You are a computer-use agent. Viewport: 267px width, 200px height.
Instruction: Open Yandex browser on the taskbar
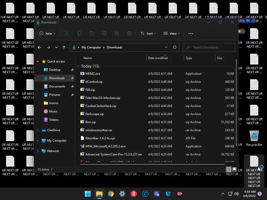[x=134, y=194]
